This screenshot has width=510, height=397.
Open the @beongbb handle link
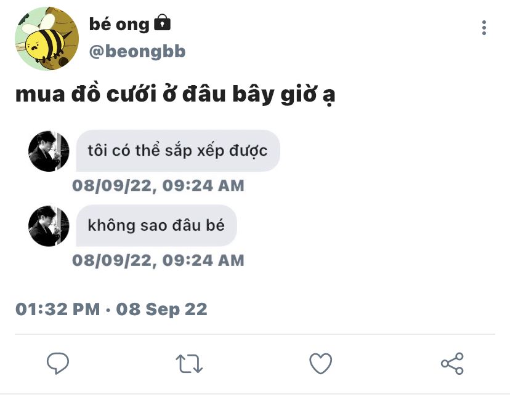pos(137,52)
